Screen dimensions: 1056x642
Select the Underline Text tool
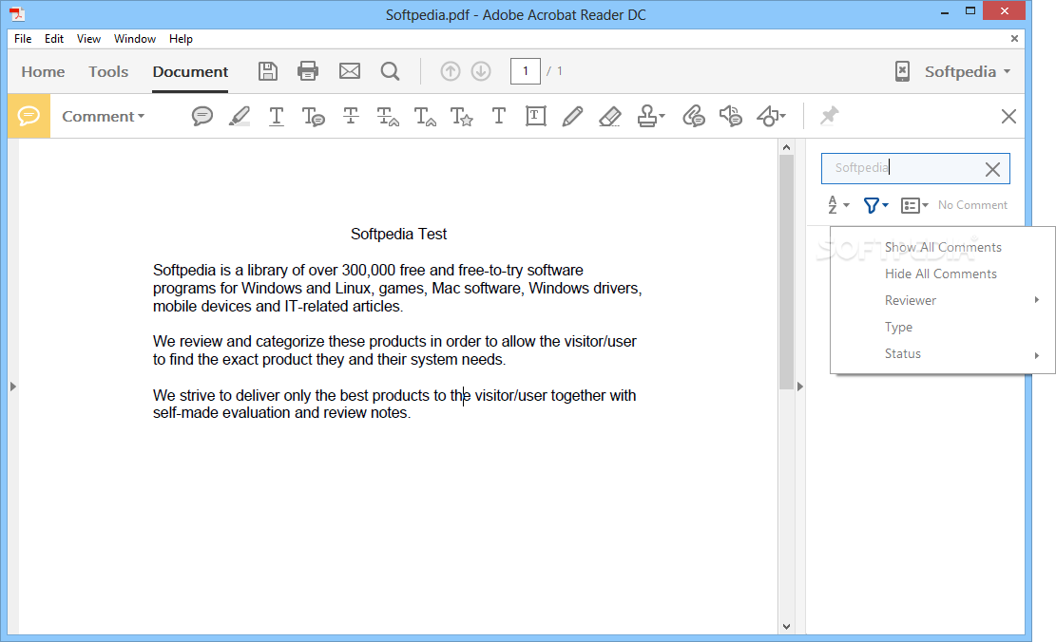tap(277, 117)
